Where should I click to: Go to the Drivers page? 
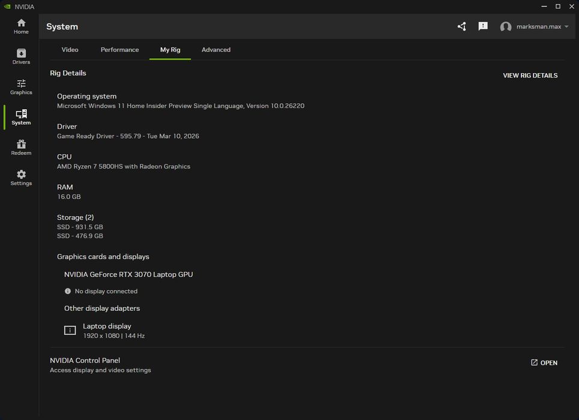[x=21, y=56]
